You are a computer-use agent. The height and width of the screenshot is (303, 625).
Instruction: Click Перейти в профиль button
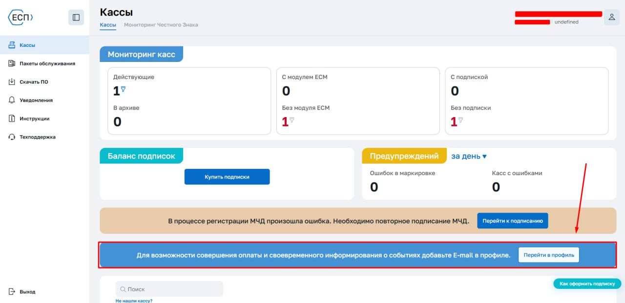pyautogui.click(x=548, y=255)
